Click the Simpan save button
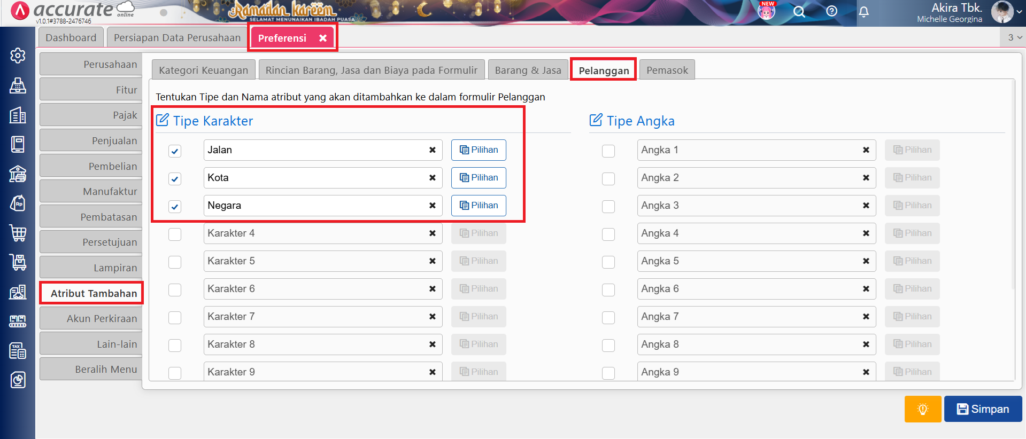 pos(983,409)
